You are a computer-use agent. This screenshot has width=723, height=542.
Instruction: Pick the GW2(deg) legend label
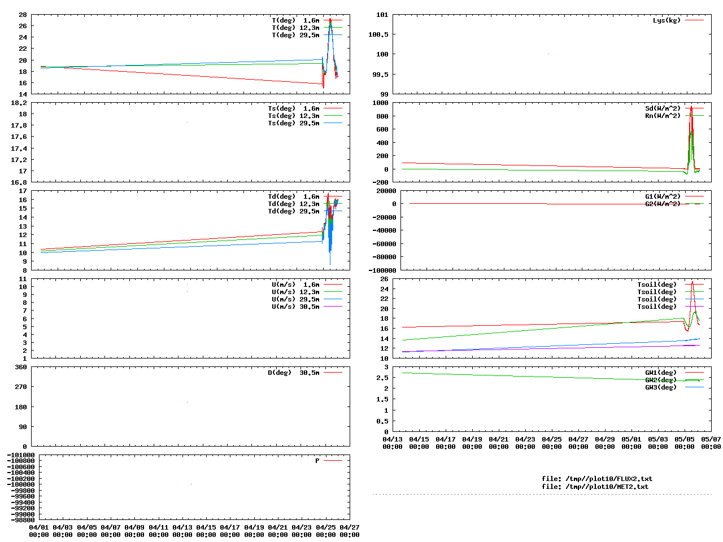click(x=661, y=380)
